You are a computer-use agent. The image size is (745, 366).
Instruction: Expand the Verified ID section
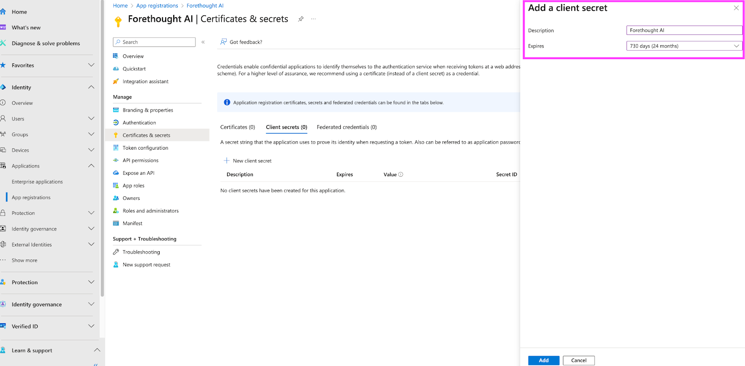pos(91,326)
